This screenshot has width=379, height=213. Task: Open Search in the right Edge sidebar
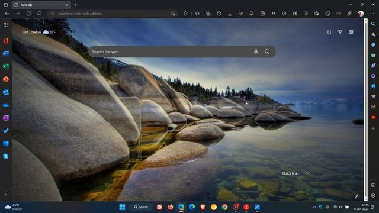pos(373,24)
